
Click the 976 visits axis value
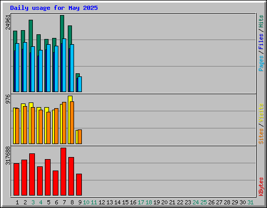8,99
